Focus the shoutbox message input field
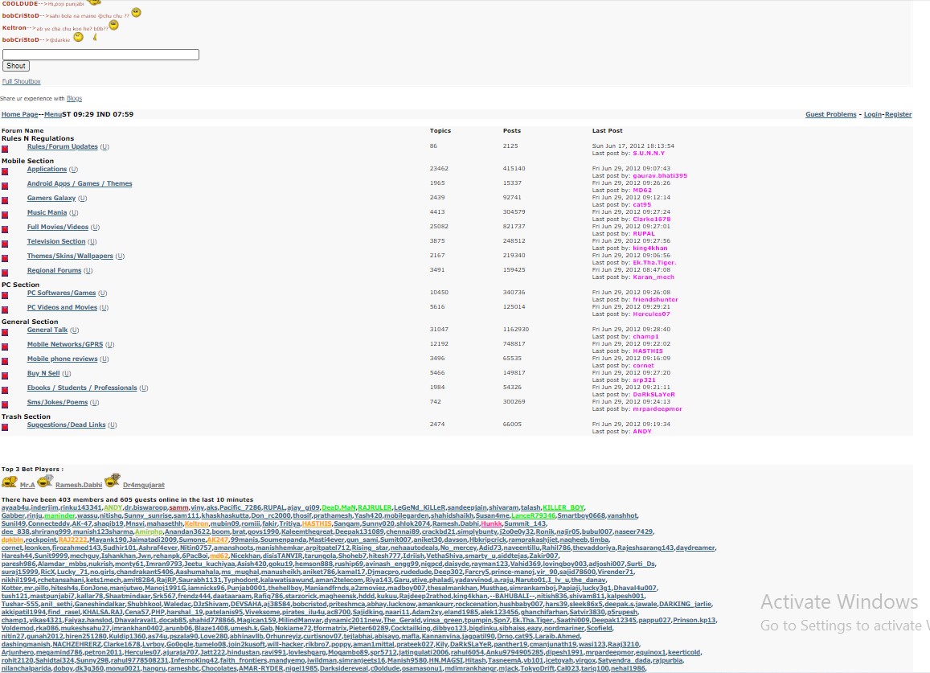Viewport: 930px width, 673px height. [x=100, y=55]
